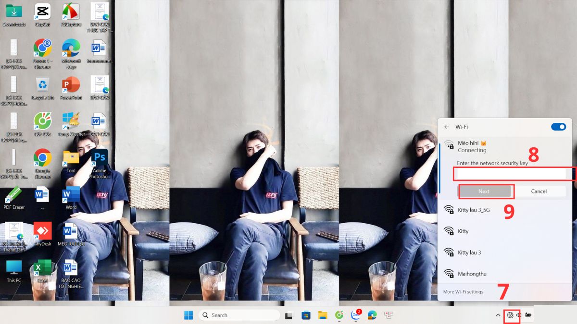577x324 pixels.
Task: Select the Kitty Wi-Fi network
Action: pyautogui.click(x=505, y=231)
